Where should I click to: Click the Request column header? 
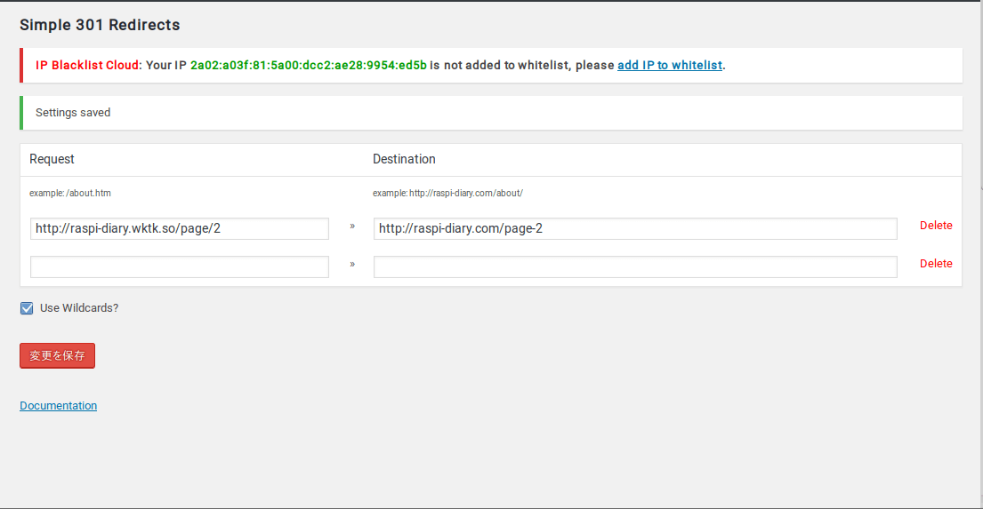coord(52,159)
